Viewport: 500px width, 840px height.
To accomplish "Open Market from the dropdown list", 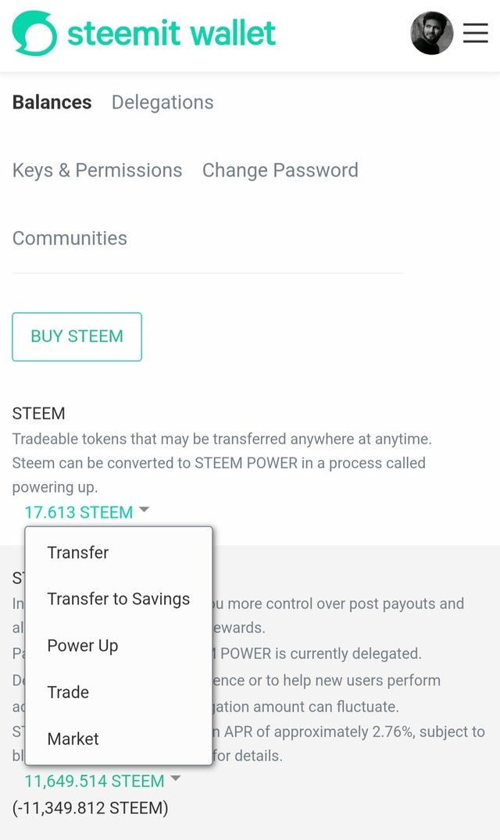I will coord(73,739).
